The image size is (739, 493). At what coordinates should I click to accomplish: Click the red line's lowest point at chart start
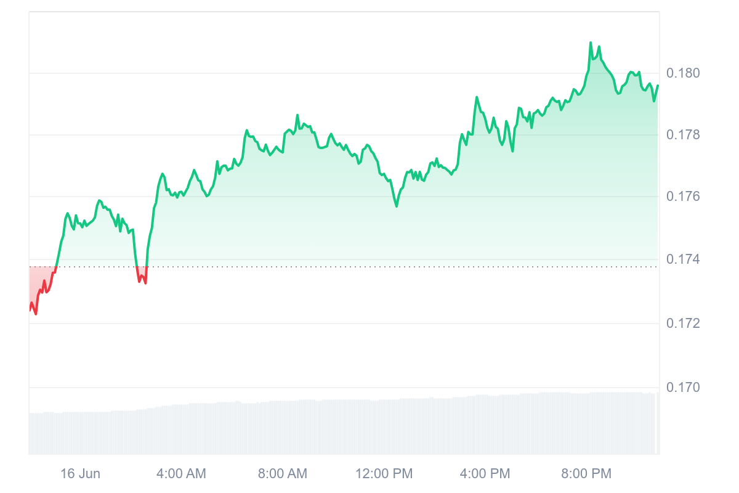(x=36, y=314)
